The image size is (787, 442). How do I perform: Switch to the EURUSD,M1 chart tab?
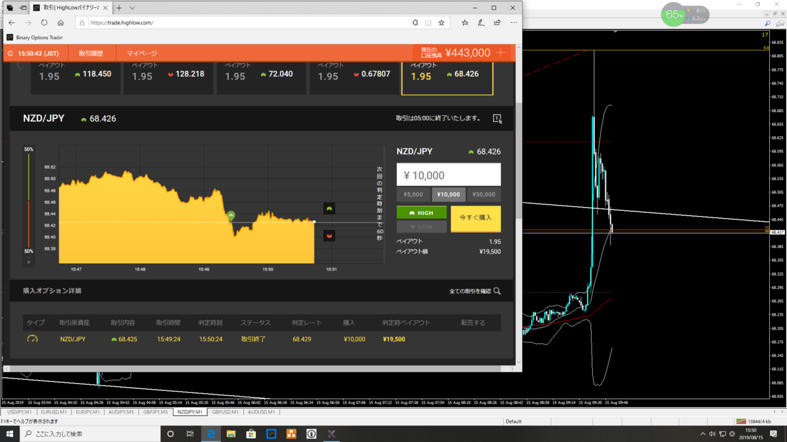(x=54, y=412)
